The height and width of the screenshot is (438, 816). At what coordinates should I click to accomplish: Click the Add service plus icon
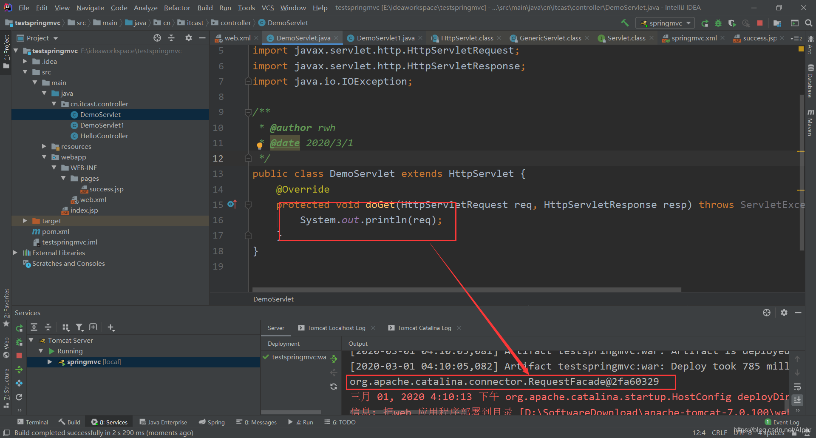tap(111, 327)
